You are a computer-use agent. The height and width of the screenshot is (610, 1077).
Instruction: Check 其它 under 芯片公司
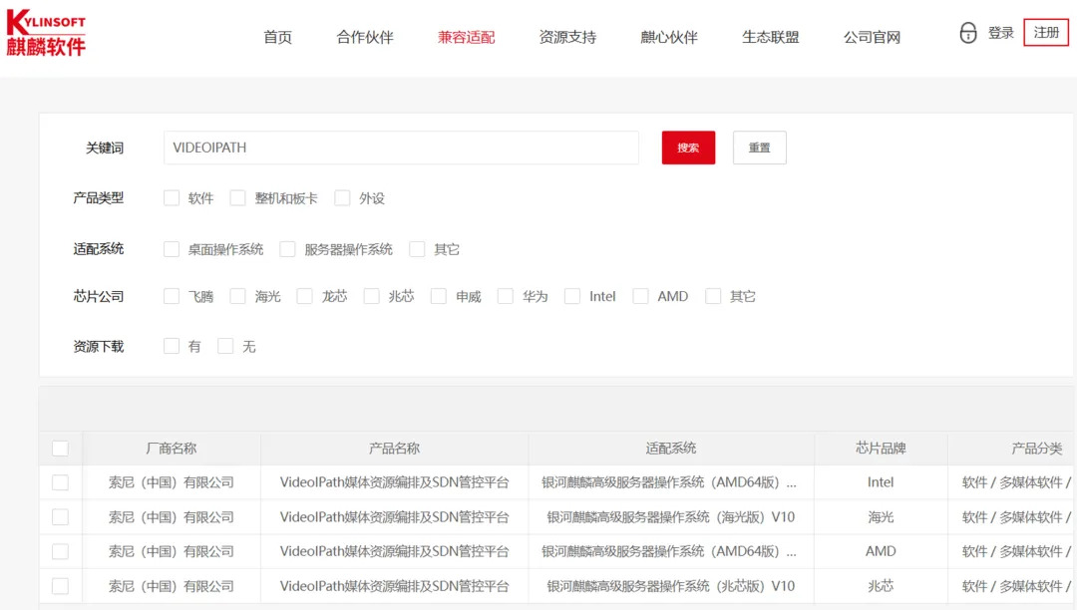713,296
